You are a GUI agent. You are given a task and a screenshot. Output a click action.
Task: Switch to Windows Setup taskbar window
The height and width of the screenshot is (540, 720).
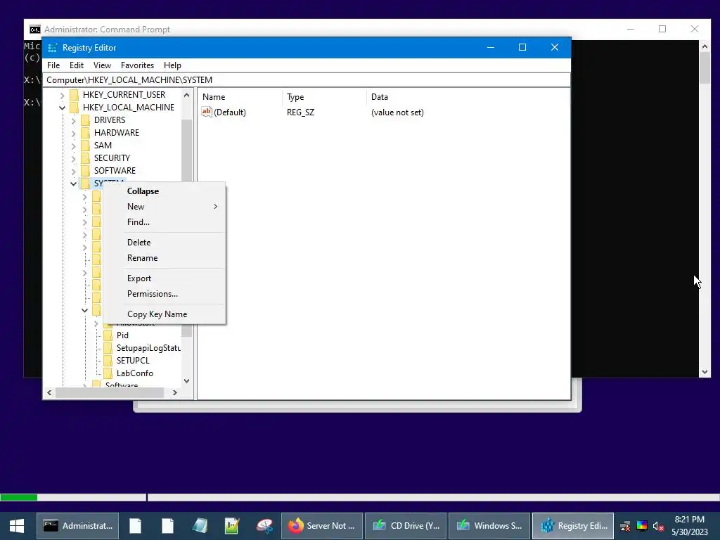pos(489,526)
